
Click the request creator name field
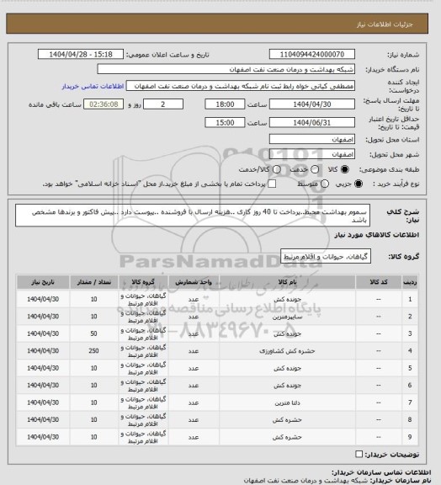coord(241,86)
